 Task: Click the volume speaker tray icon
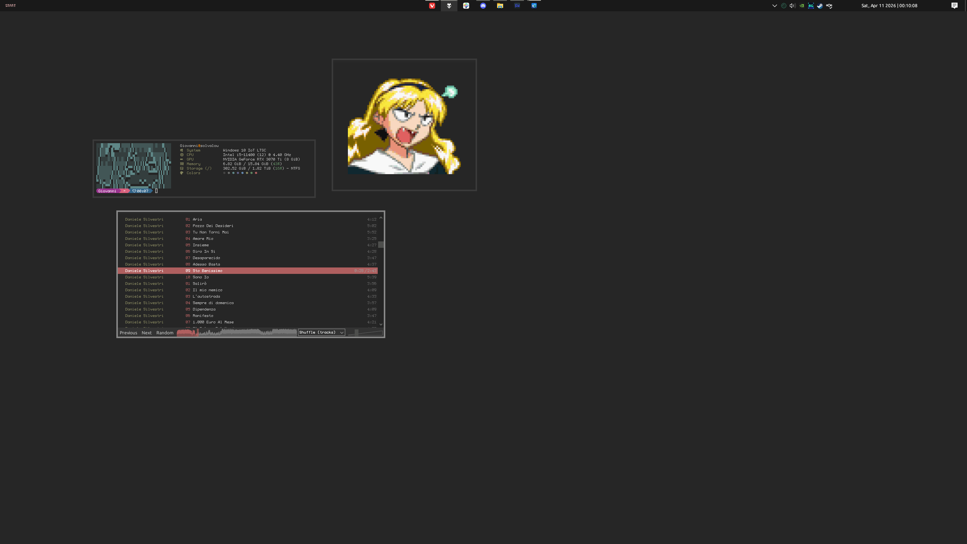click(792, 6)
